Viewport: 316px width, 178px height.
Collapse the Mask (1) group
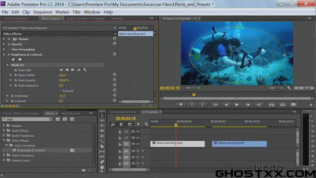(8, 65)
